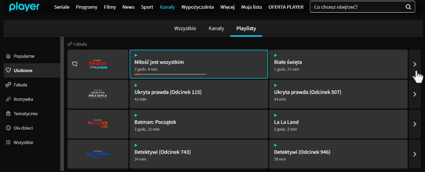Show Wszystkie categories grid in sidebar
This screenshot has width=425, height=172.
23,143
